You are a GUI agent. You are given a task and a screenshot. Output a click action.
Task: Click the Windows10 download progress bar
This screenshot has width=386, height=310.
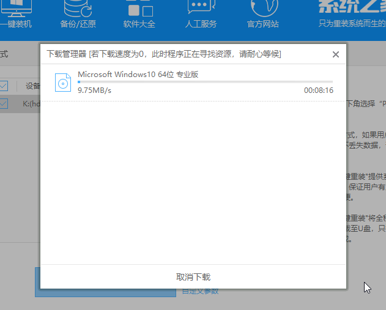(x=205, y=81)
